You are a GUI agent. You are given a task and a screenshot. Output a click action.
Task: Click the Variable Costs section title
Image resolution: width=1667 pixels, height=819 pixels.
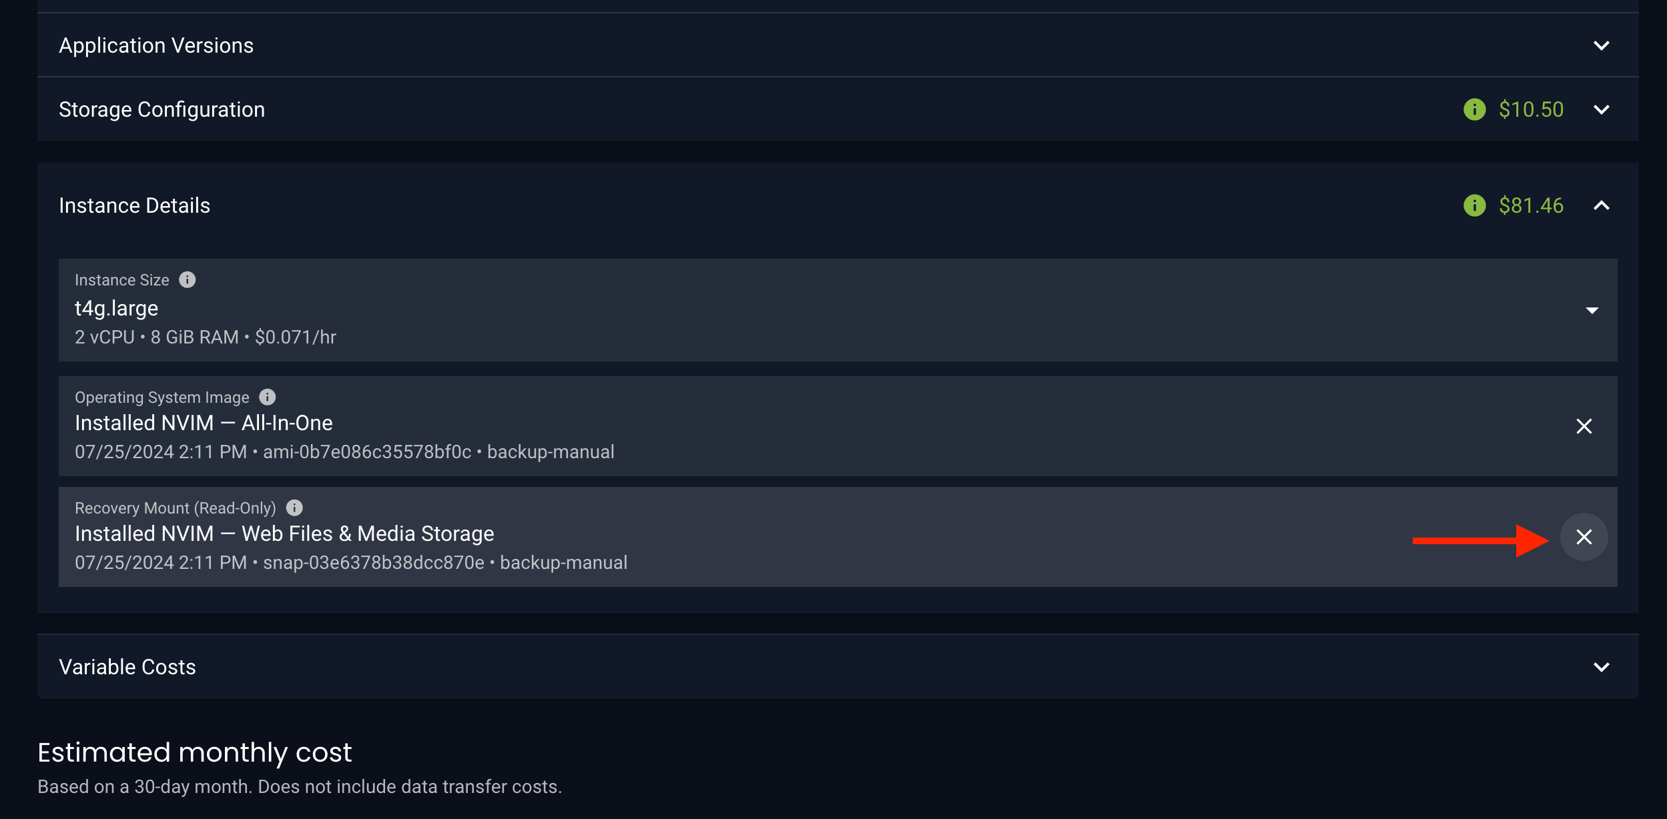click(x=127, y=667)
